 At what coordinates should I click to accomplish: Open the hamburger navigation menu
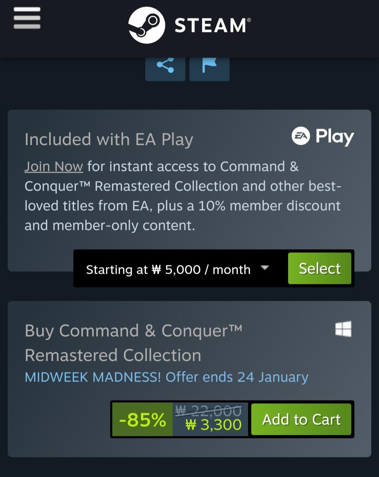27,18
